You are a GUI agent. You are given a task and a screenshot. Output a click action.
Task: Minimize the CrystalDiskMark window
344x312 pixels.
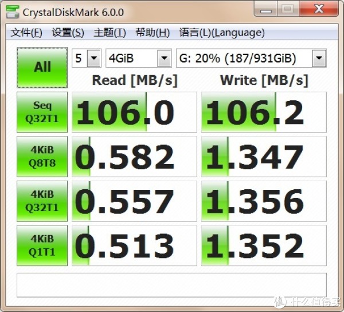click(265, 9)
